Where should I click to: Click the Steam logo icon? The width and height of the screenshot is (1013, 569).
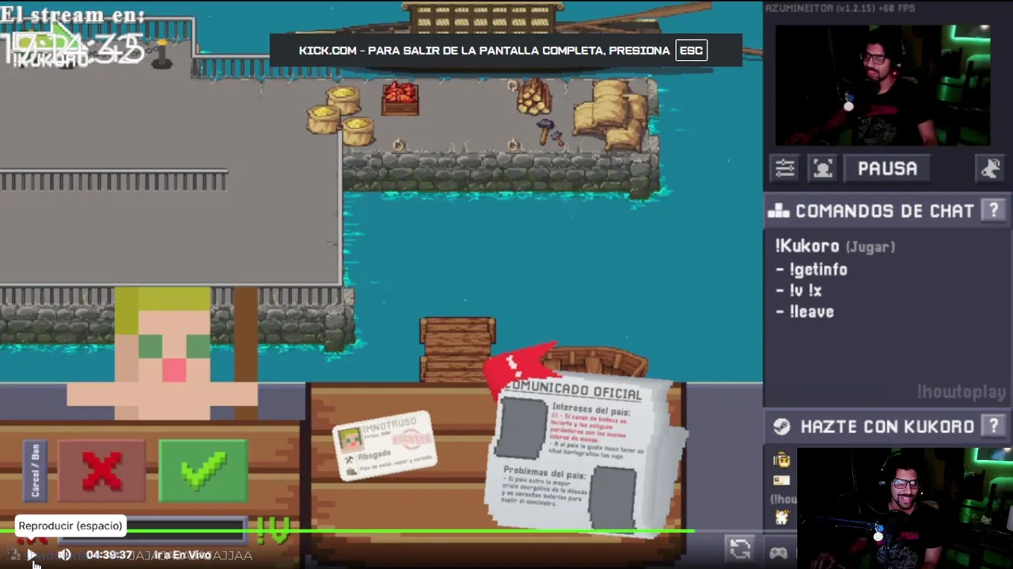click(x=782, y=427)
